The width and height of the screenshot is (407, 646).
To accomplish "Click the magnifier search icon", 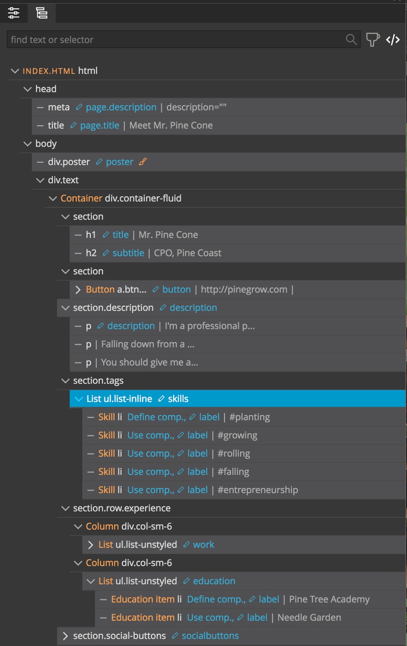I will click(351, 40).
